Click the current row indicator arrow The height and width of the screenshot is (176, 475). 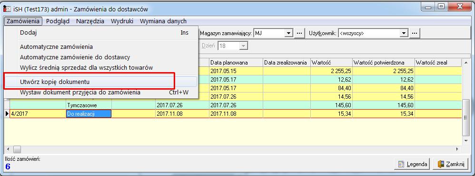[7, 114]
